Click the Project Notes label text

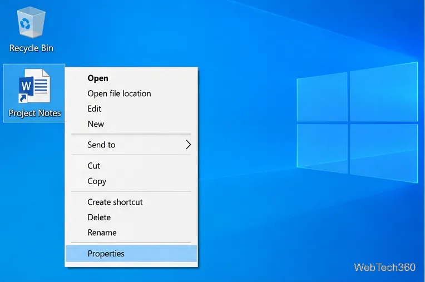click(34, 113)
